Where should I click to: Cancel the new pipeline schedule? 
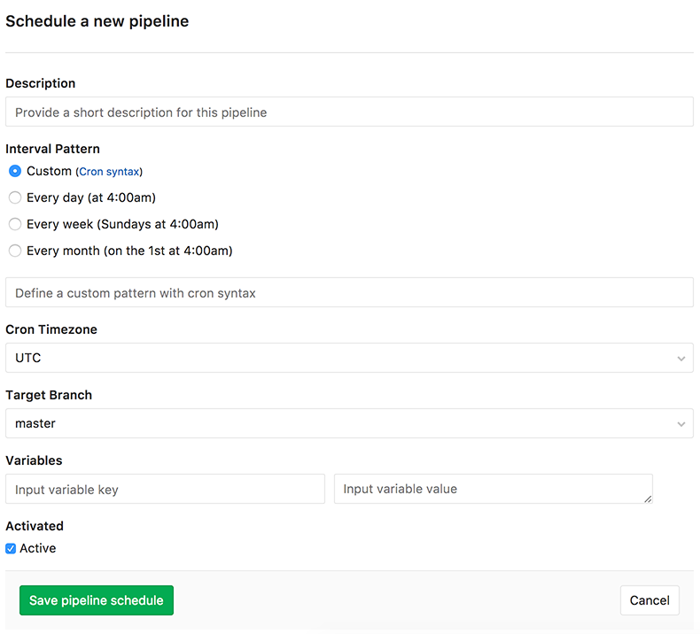point(649,600)
